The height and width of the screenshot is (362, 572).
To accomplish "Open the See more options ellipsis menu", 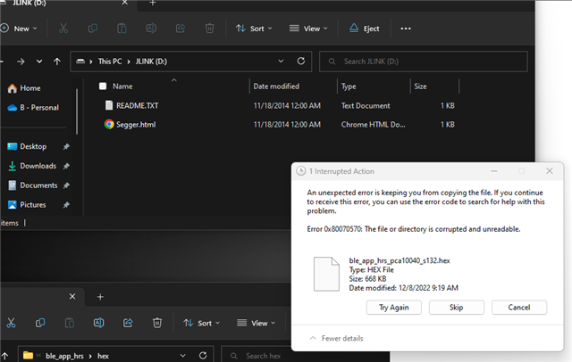I will point(406,29).
